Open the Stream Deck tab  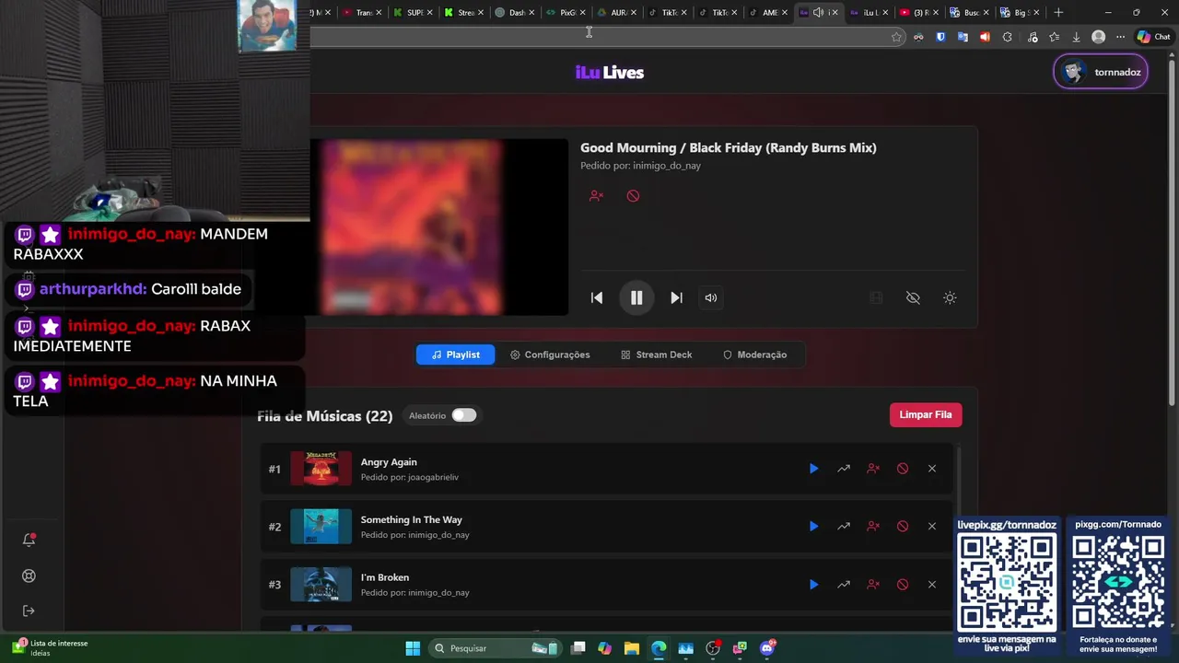point(656,355)
